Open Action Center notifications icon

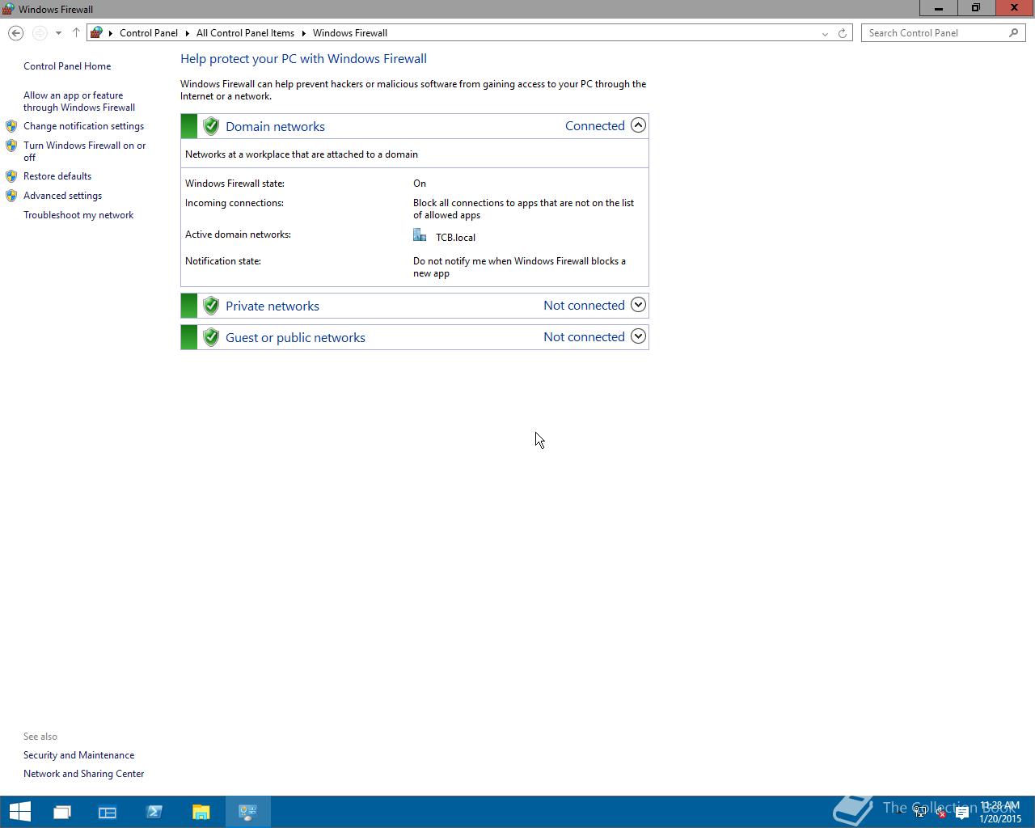coord(962,813)
